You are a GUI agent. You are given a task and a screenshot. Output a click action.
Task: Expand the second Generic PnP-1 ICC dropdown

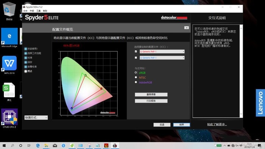click(x=162, y=58)
